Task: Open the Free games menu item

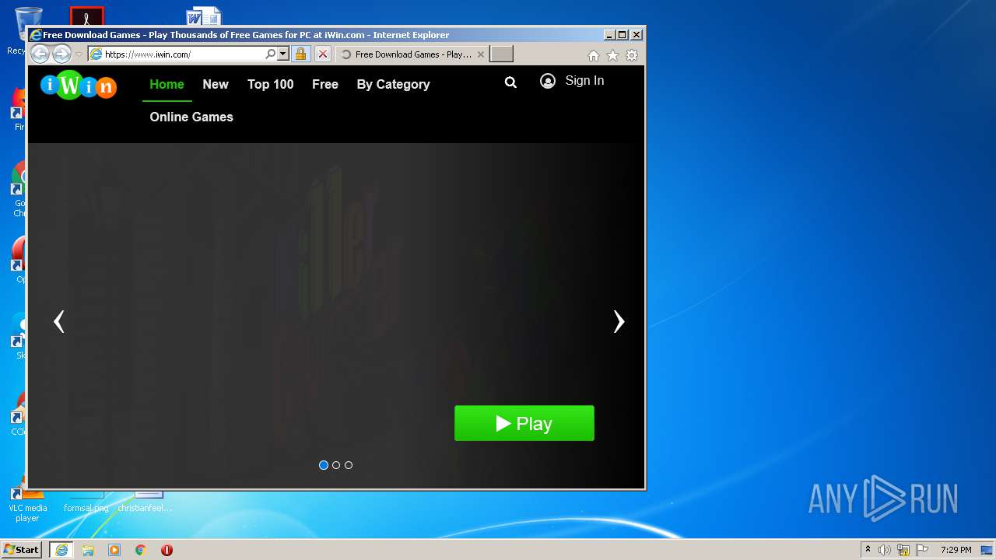Action: point(325,84)
